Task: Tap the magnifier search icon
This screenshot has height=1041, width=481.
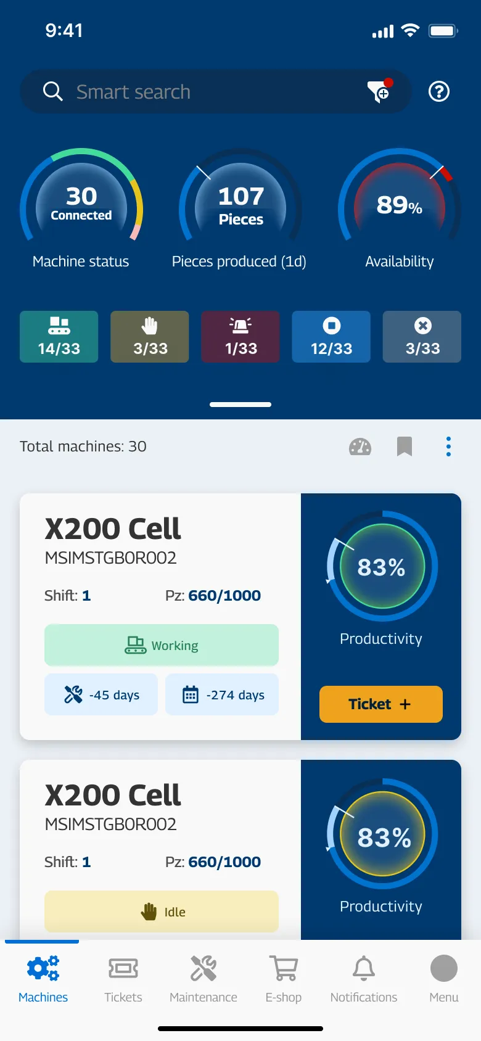Action: 53,92
